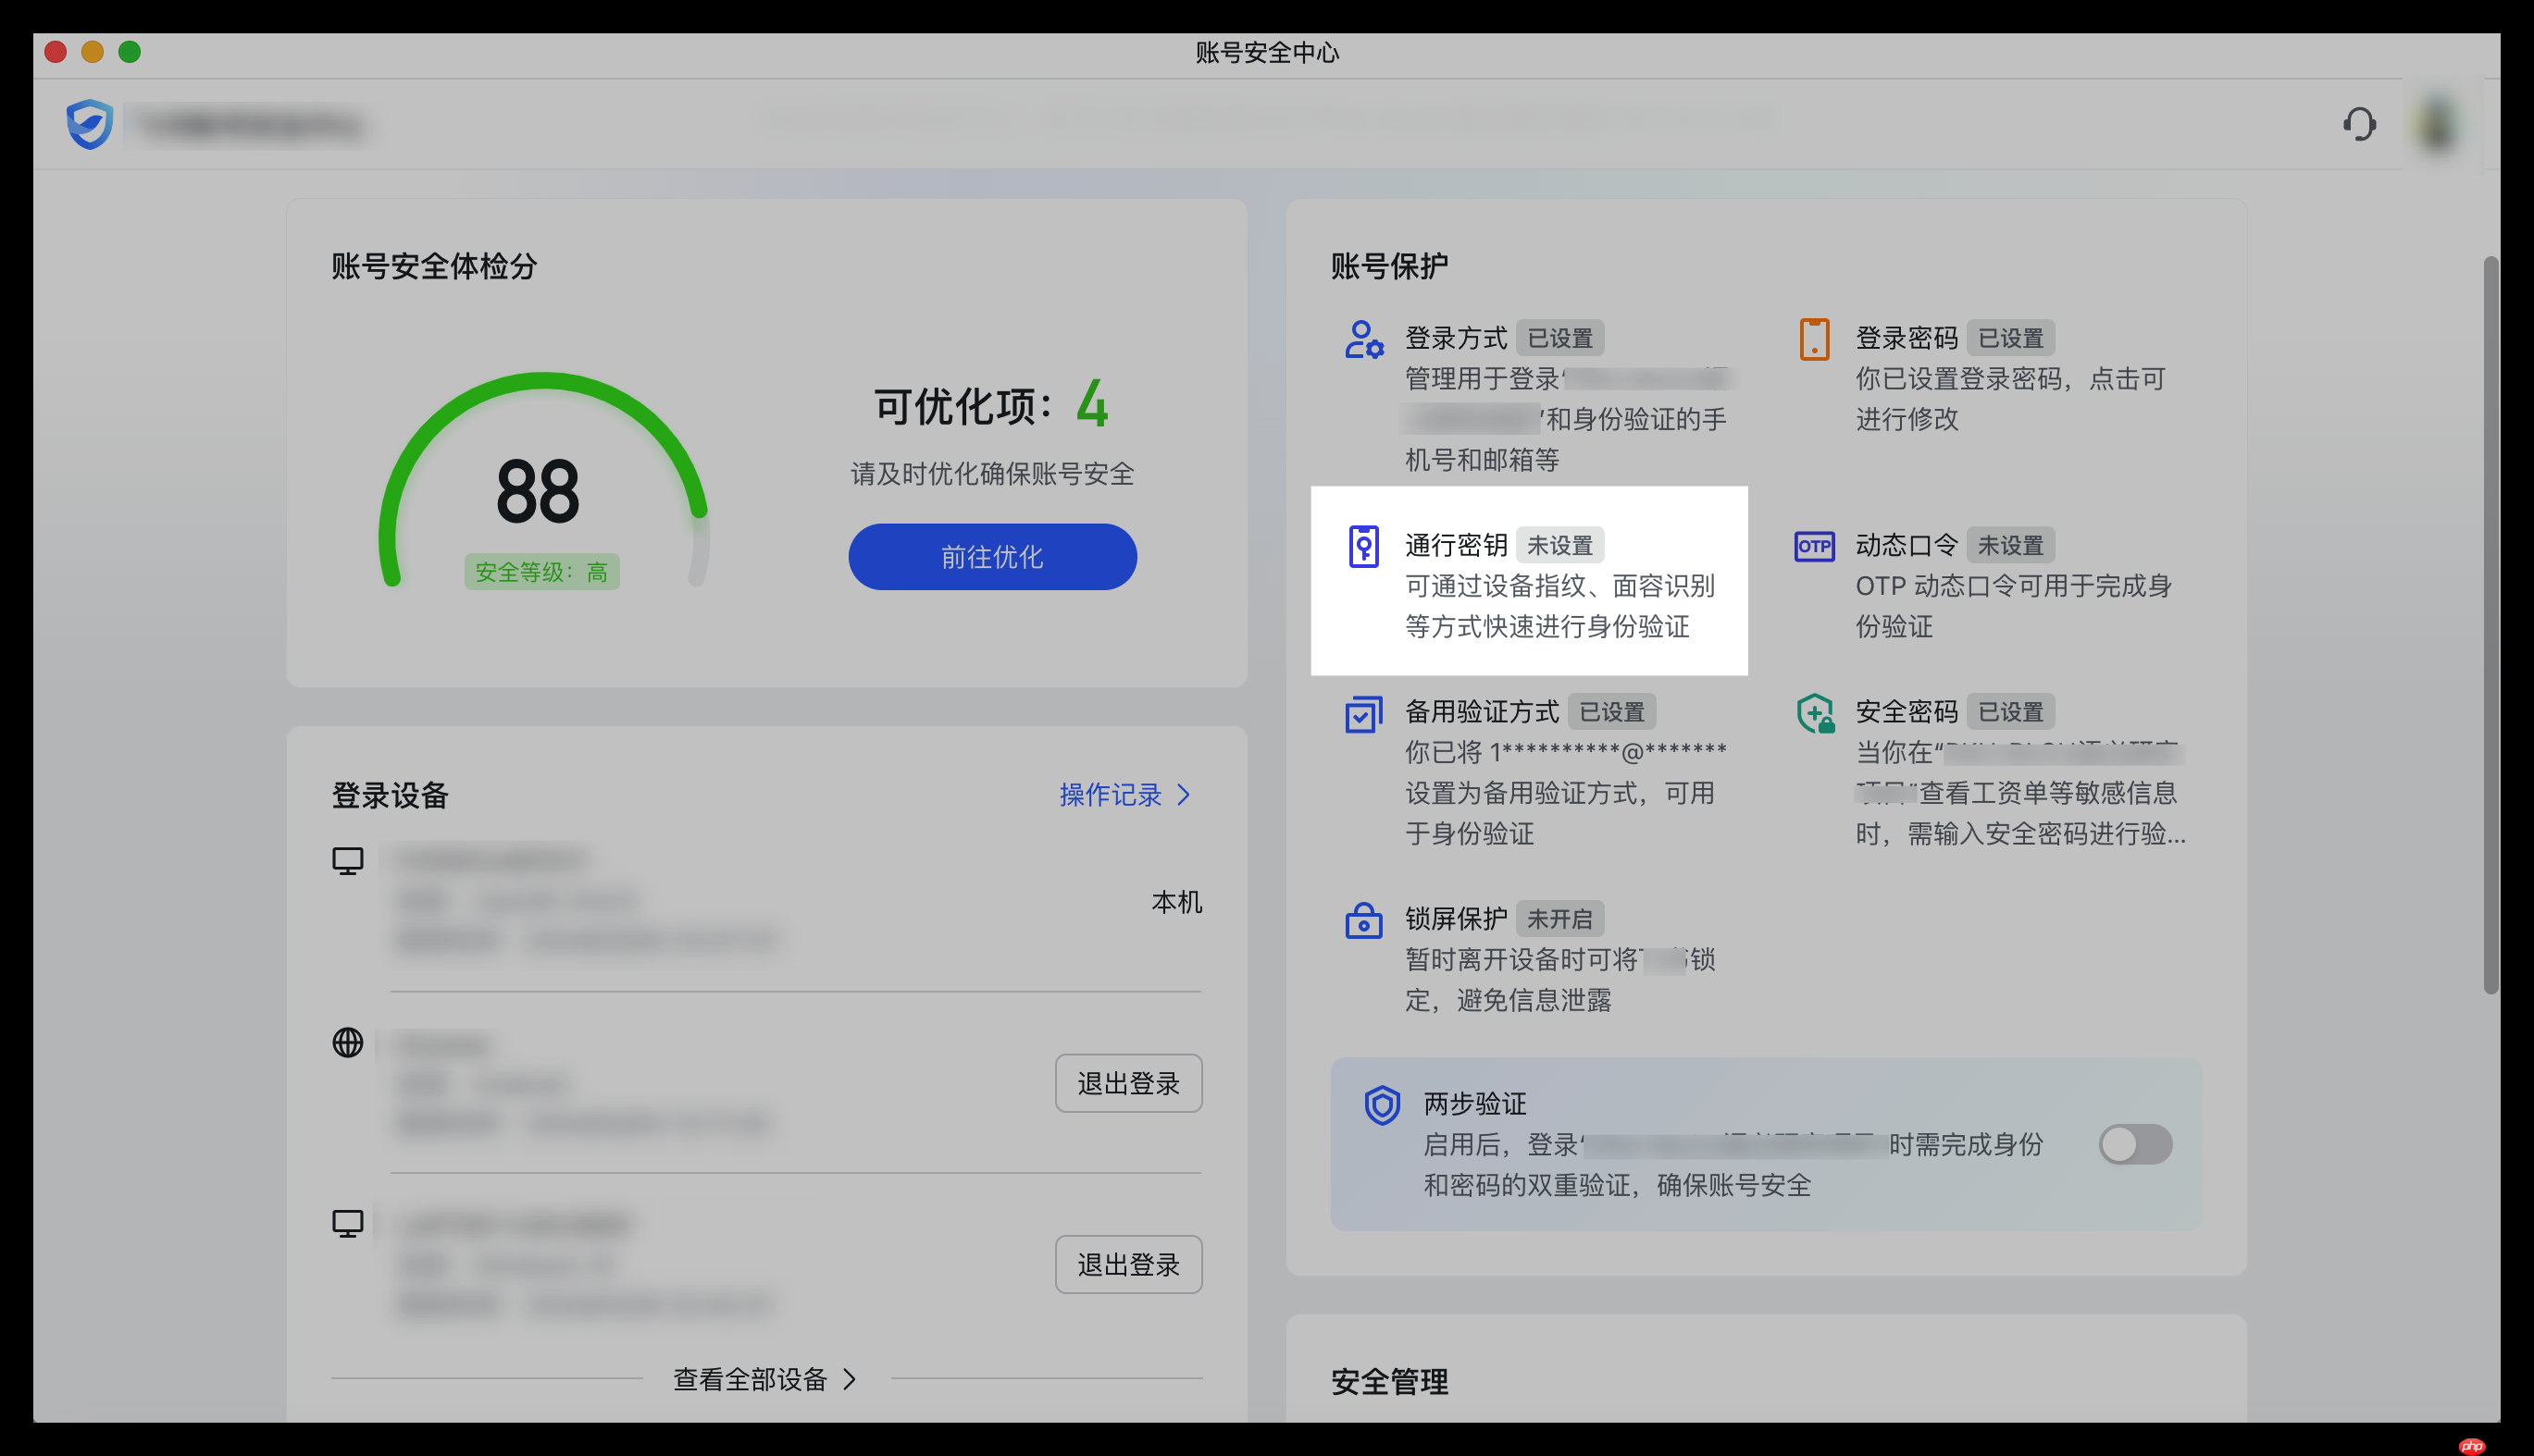
Task: Click the 未设置 badge beside 通行密钥
Action: (1559, 545)
